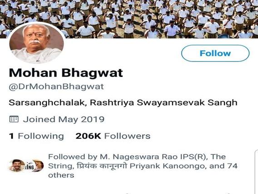The height and width of the screenshot is (194, 258).
Task: Open the 1 Following list
Action: (x=36, y=136)
